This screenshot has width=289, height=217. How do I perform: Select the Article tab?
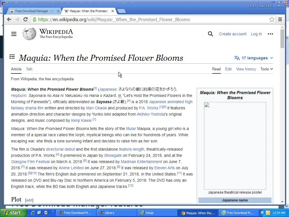click(x=16, y=69)
